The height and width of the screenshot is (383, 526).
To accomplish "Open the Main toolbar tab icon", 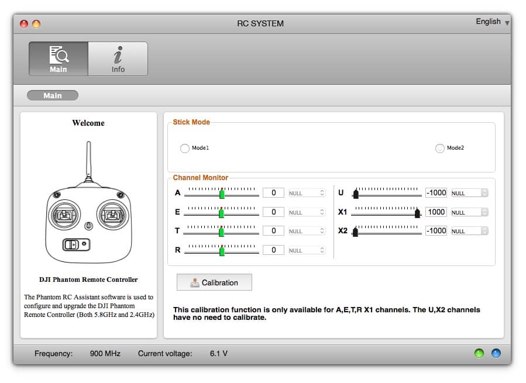I will tap(59, 58).
